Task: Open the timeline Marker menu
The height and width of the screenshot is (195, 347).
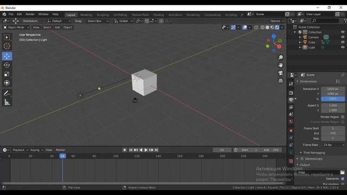Action: [x=60, y=150]
